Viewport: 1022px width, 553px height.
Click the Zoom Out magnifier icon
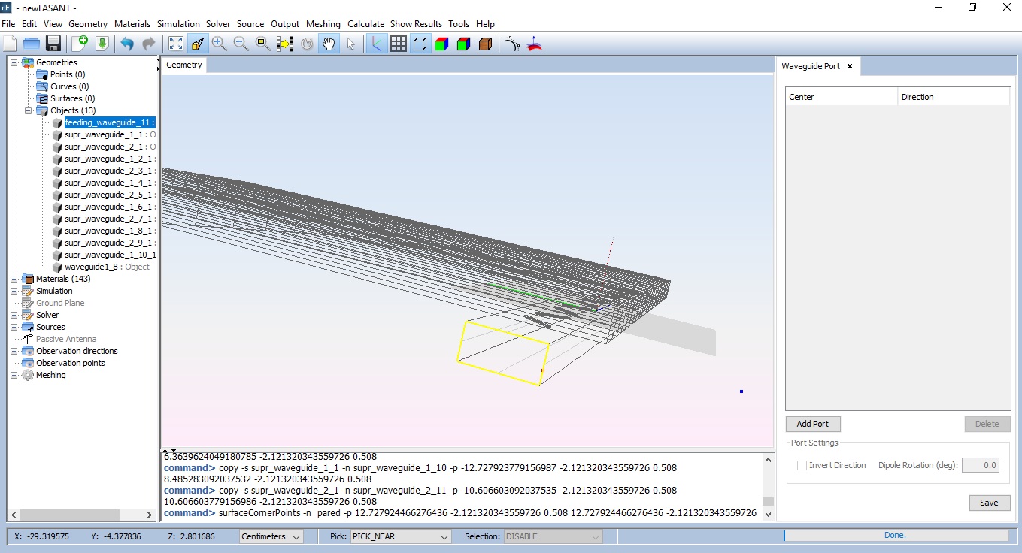pyautogui.click(x=241, y=44)
